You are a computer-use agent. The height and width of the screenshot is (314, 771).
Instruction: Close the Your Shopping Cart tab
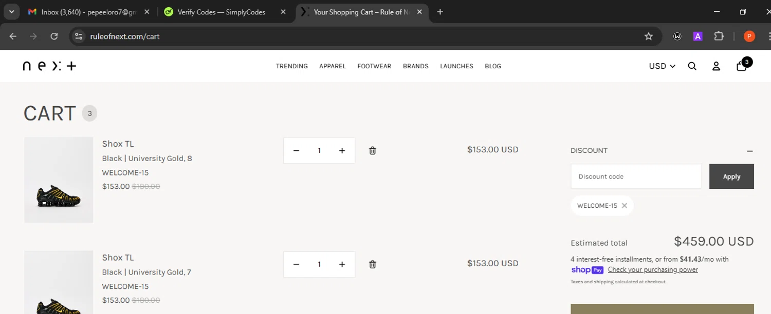click(420, 12)
